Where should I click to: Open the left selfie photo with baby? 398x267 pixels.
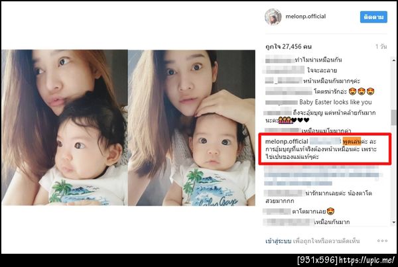65,128
